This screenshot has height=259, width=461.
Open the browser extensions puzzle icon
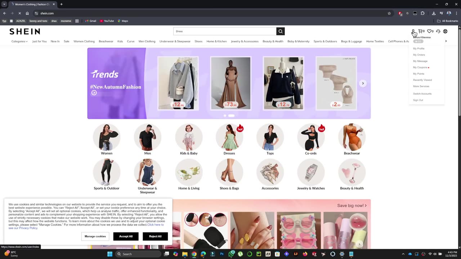pos(423,13)
